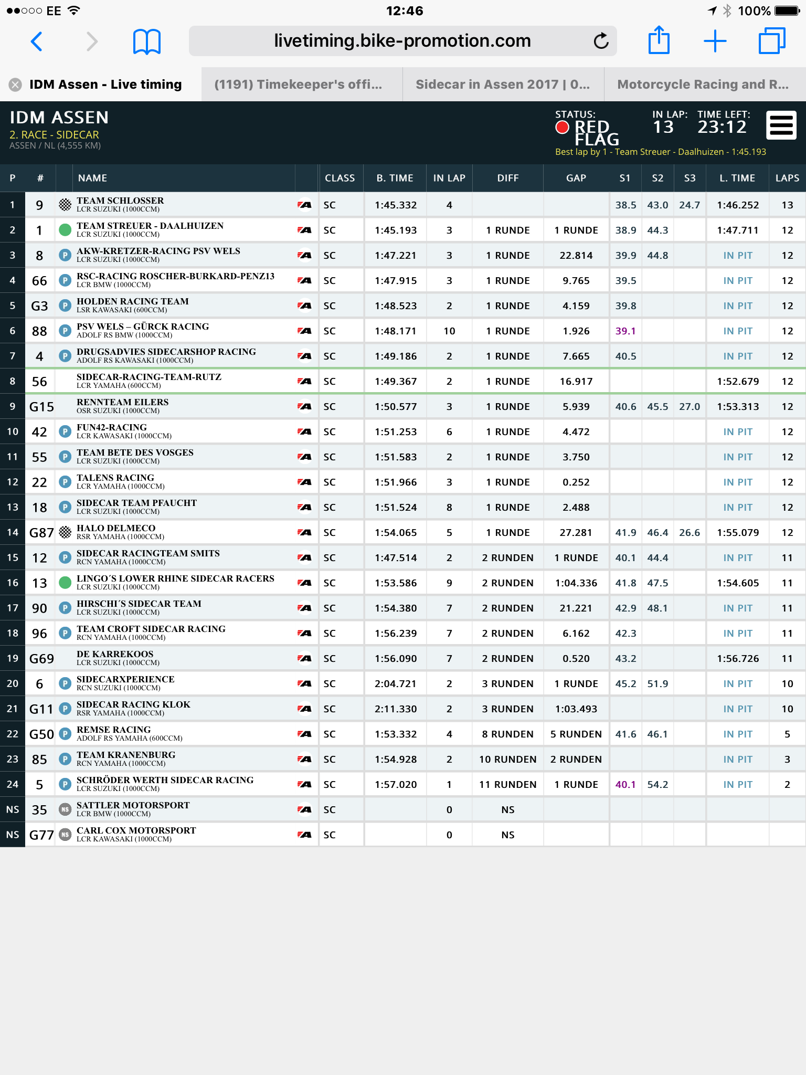Click the pit icon beside AKW-Kretzer-Racing
The image size is (806, 1075).
65,255
